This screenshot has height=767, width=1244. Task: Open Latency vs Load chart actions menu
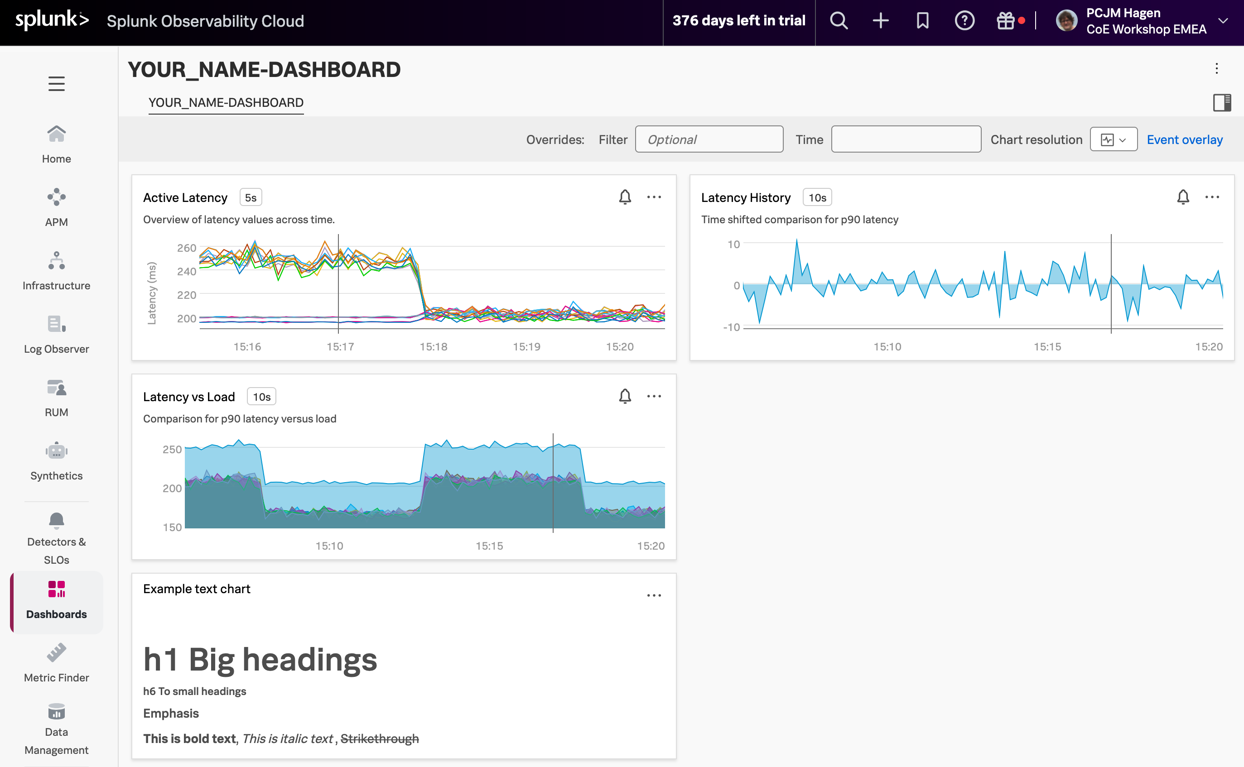654,396
